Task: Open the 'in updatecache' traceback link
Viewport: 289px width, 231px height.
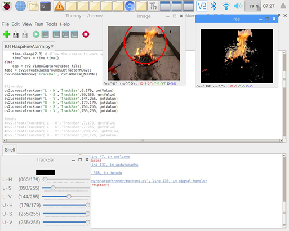Action: click(x=115, y=165)
